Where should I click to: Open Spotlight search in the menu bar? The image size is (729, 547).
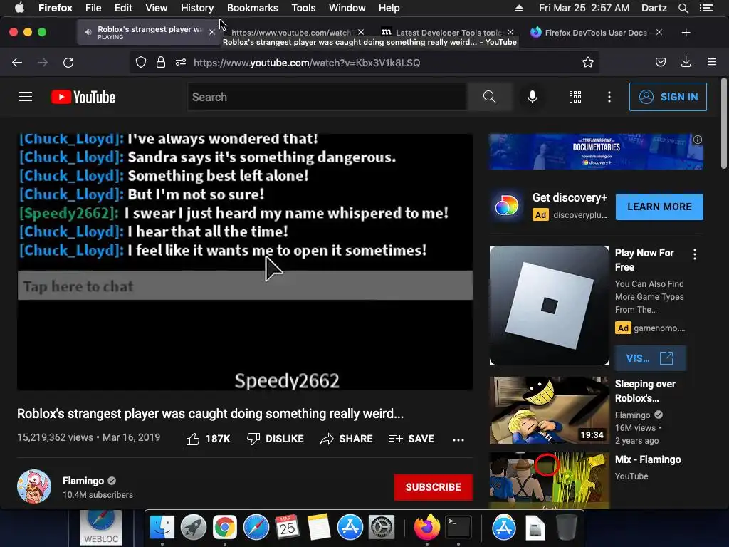683,8
